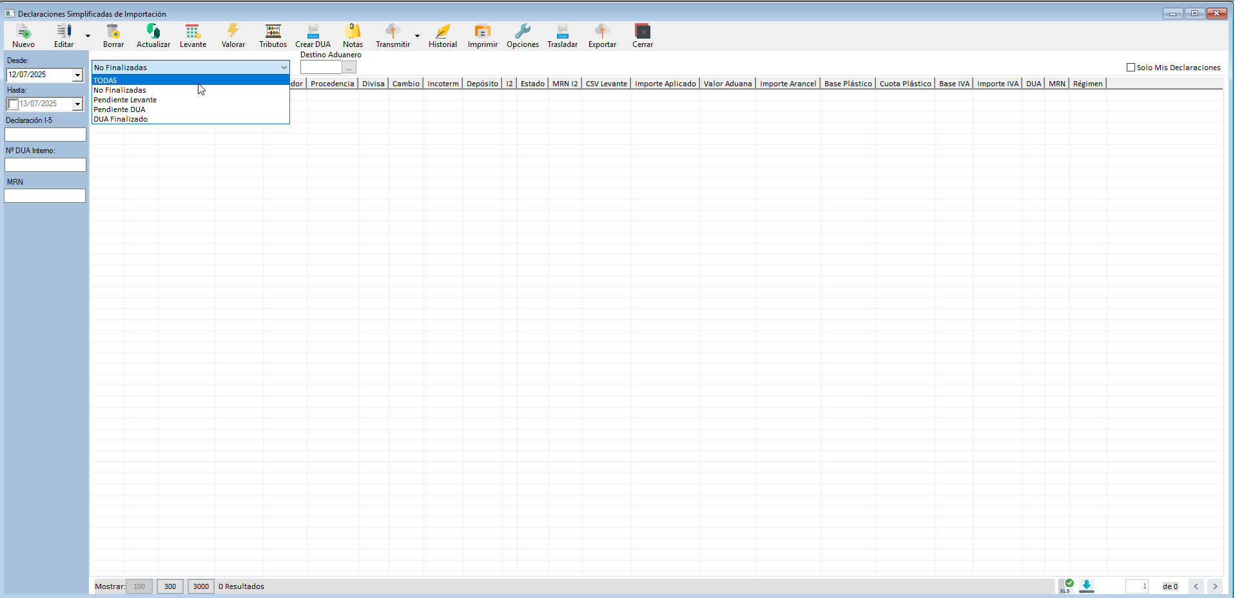This screenshot has height=598, width=1235.
Task: Show 300 results per page
Action: [x=170, y=586]
